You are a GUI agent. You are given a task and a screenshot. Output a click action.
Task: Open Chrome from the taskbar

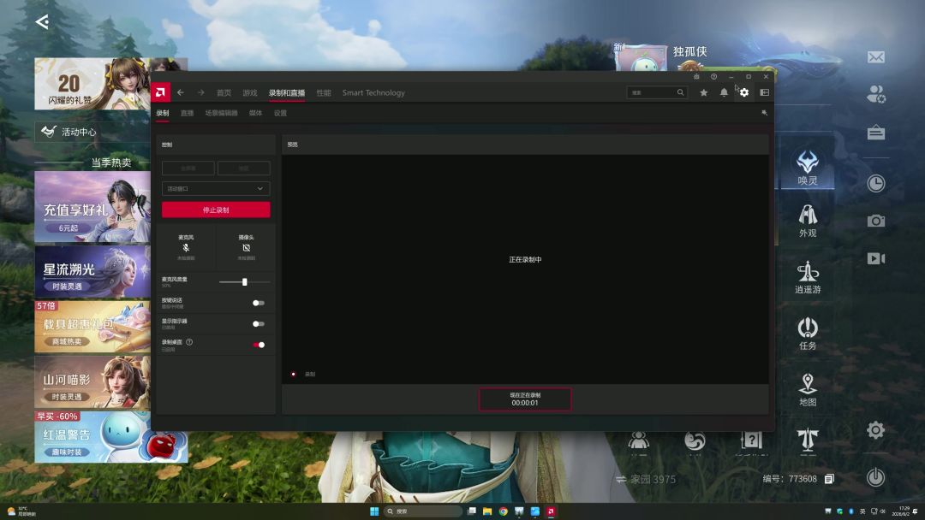[x=504, y=511]
